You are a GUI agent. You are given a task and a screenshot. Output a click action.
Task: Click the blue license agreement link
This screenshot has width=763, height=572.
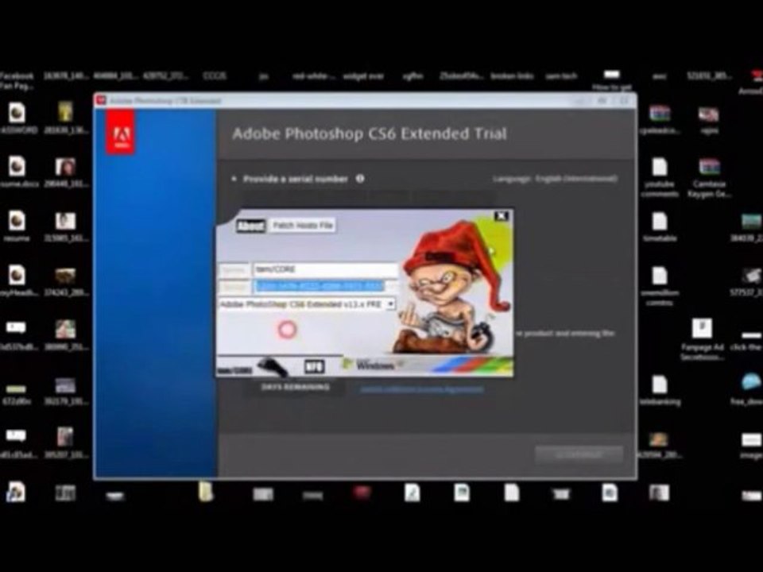coord(421,389)
